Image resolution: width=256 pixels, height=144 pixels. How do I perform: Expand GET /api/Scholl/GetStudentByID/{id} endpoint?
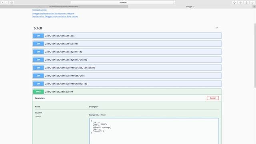127,76
